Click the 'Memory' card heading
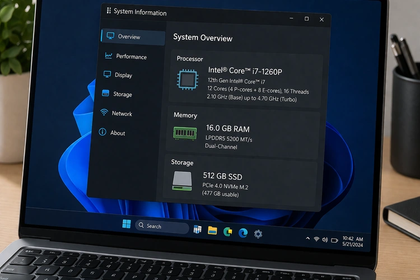Screen dimensions: 420x280 click(x=185, y=115)
